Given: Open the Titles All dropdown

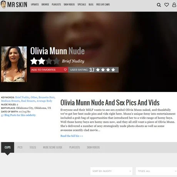Looking at the screenshot, I should (156, 171).
